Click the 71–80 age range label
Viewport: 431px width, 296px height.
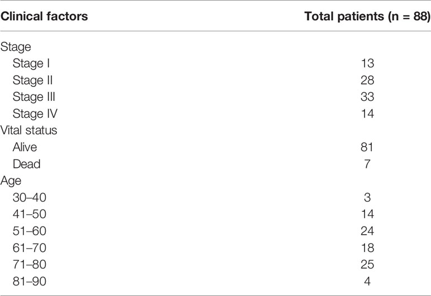(30, 264)
